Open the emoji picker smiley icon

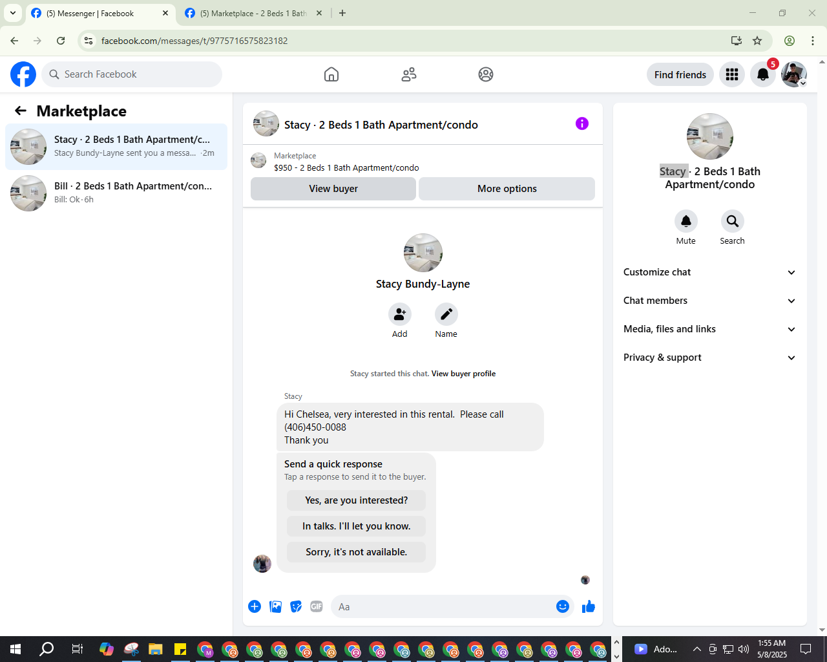click(x=563, y=606)
